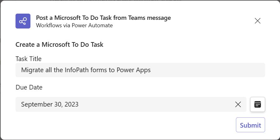The image size is (280, 140).
Task: Clear the due date with the X icon
Action: 238,104
